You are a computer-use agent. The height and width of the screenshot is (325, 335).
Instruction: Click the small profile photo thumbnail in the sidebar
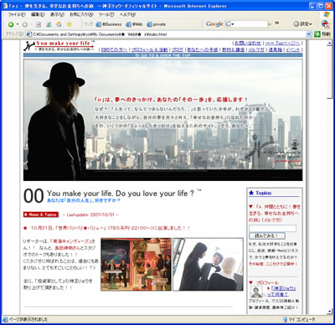[x=256, y=292]
